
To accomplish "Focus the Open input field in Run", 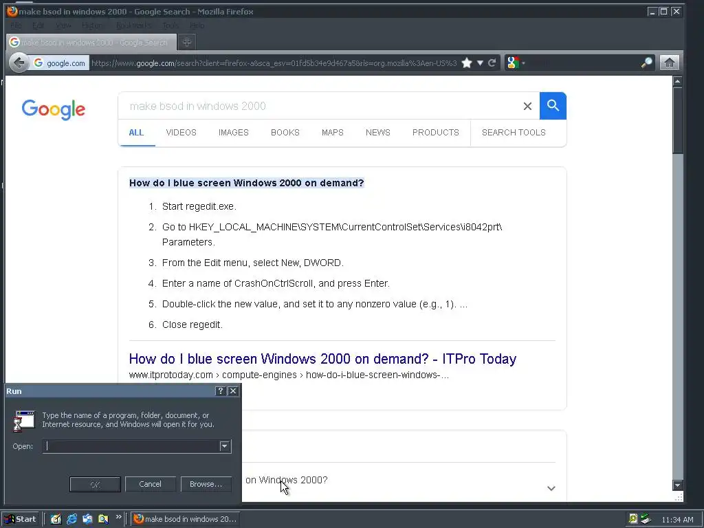I will tap(131, 446).
